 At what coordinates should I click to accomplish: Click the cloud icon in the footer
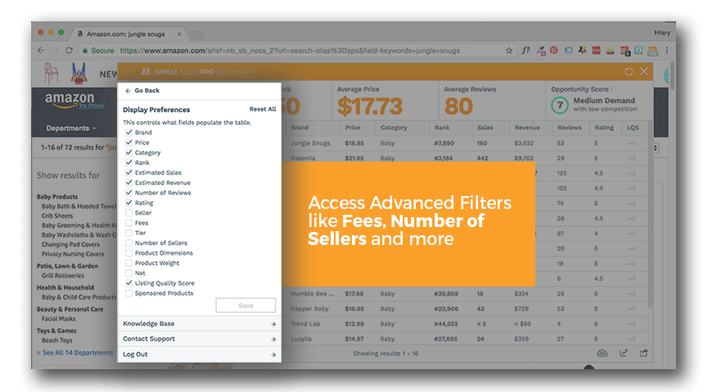tap(602, 354)
